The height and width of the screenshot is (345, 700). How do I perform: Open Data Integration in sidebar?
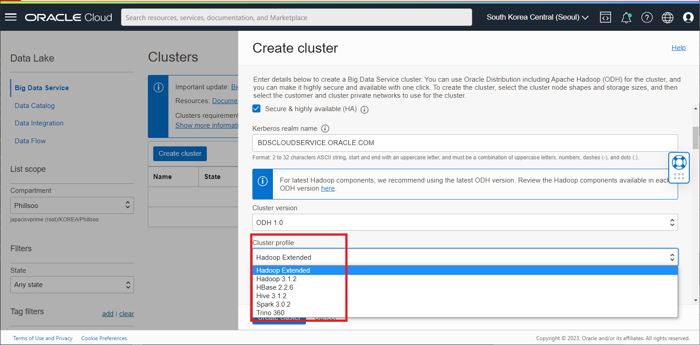[39, 123]
